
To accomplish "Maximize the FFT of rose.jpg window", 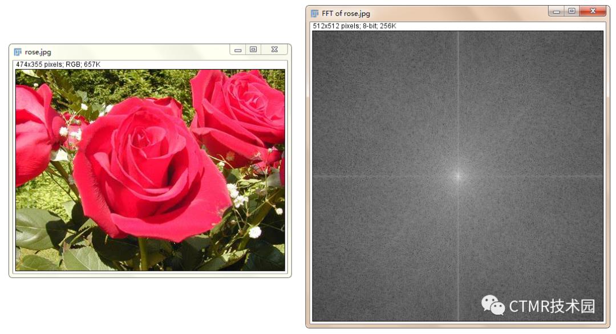I will pos(572,11).
